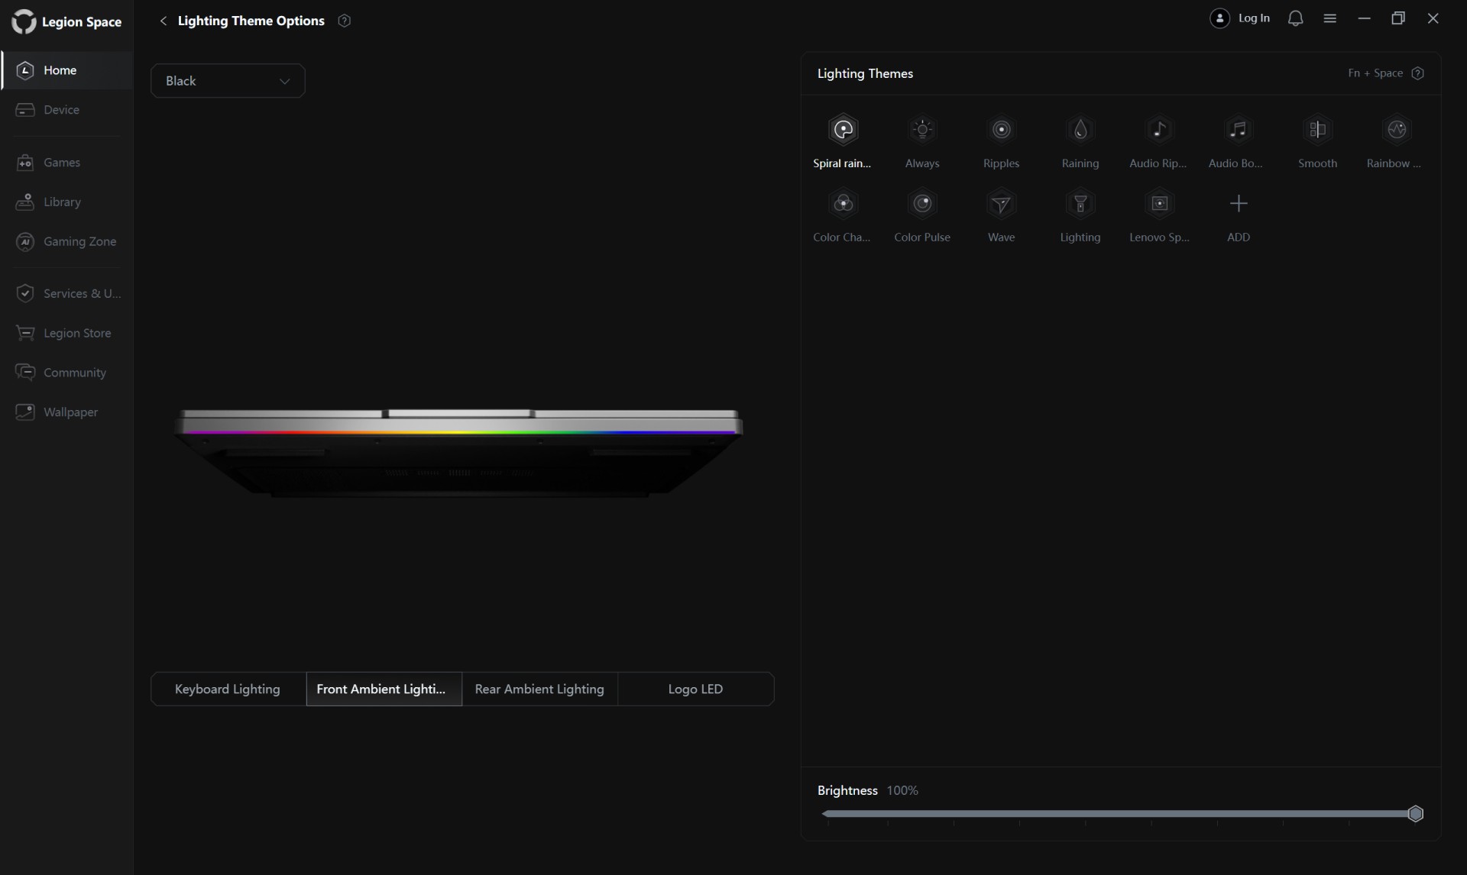Open the Logo LED tab
1467x875 pixels.
695,689
